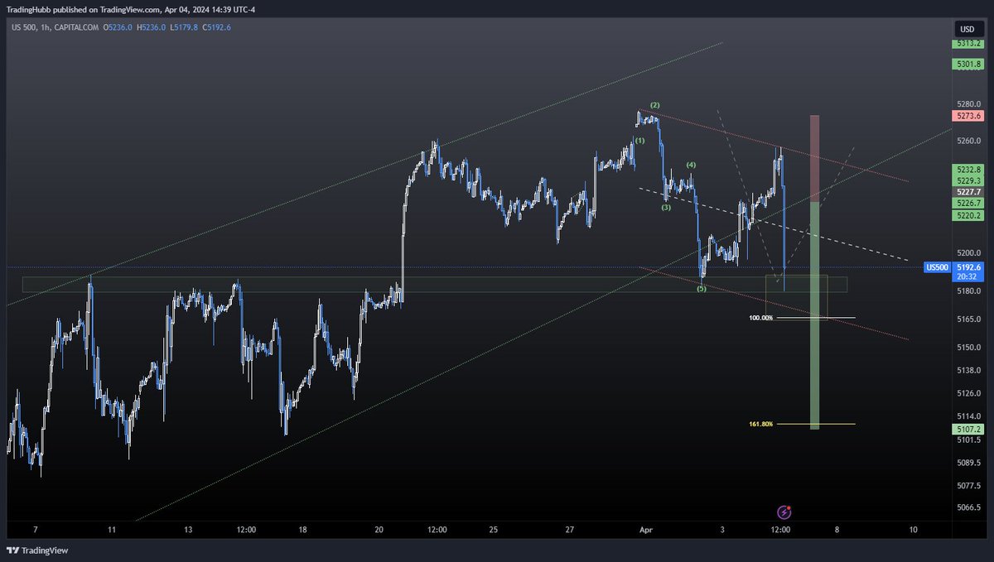Click the green 5232.8 price label
The height and width of the screenshot is (562, 994).
pyautogui.click(x=967, y=169)
